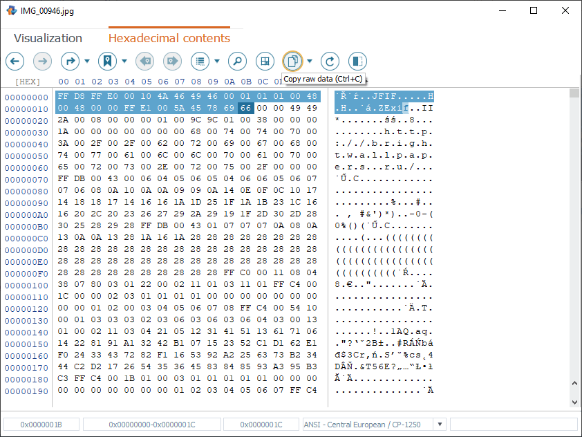Viewport: 582px width, 437px height.
Task: Switch to the Visualization tab
Action: pyautogui.click(x=48, y=38)
